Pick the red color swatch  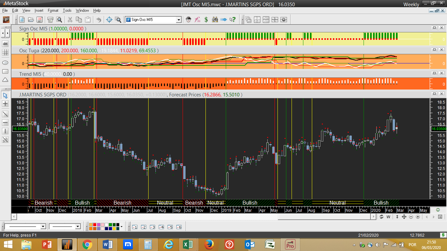pos(95,225)
